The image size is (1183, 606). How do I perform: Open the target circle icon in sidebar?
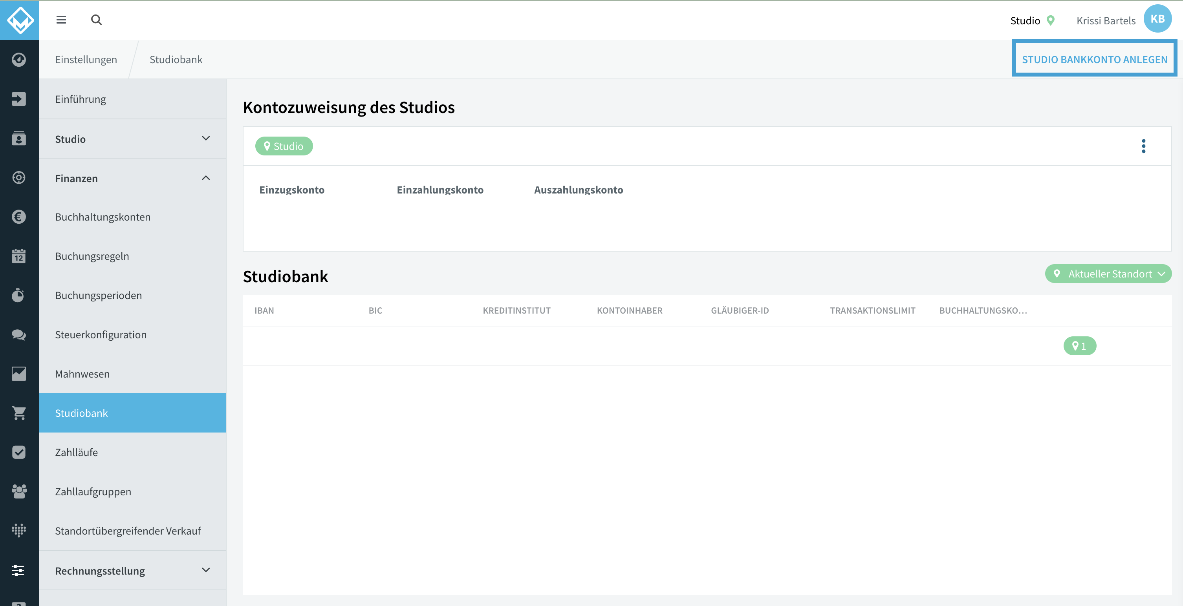click(19, 178)
